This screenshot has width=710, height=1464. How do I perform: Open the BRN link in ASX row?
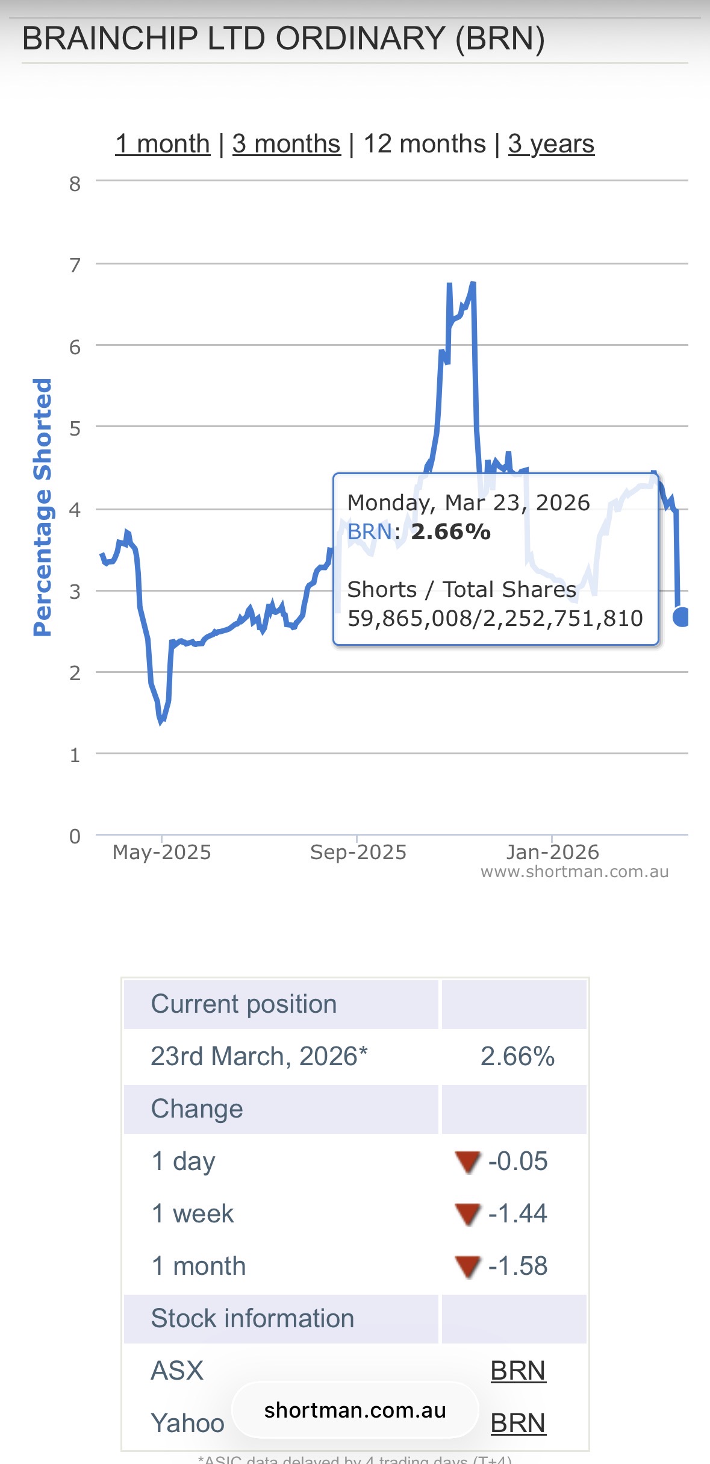pos(518,1371)
